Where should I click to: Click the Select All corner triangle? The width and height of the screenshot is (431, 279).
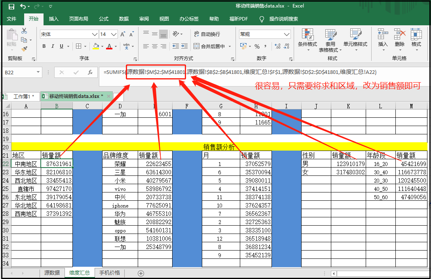(x=7, y=106)
